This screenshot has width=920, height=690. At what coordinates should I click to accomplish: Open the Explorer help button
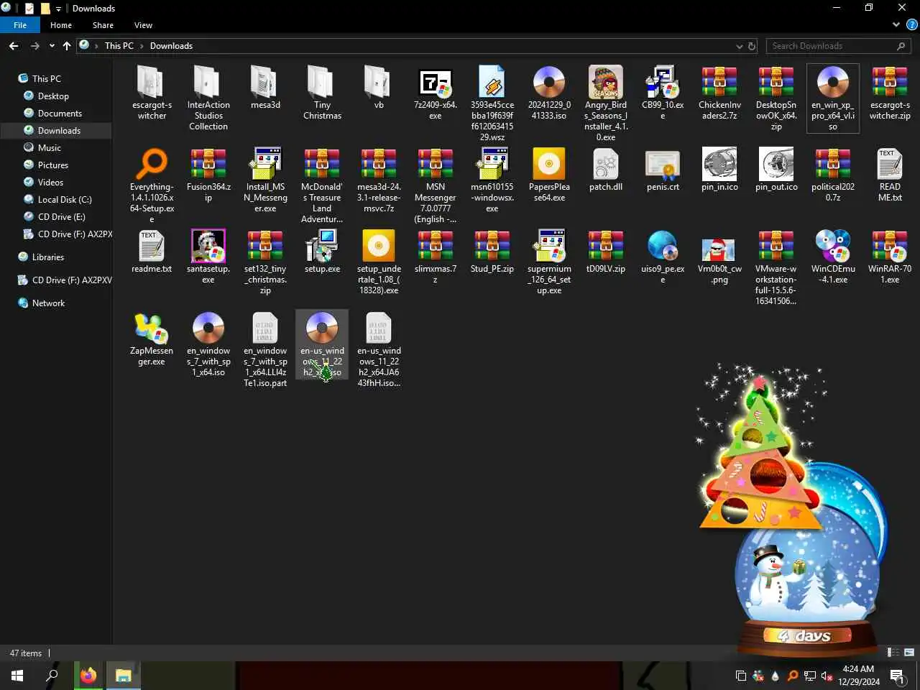(912, 24)
